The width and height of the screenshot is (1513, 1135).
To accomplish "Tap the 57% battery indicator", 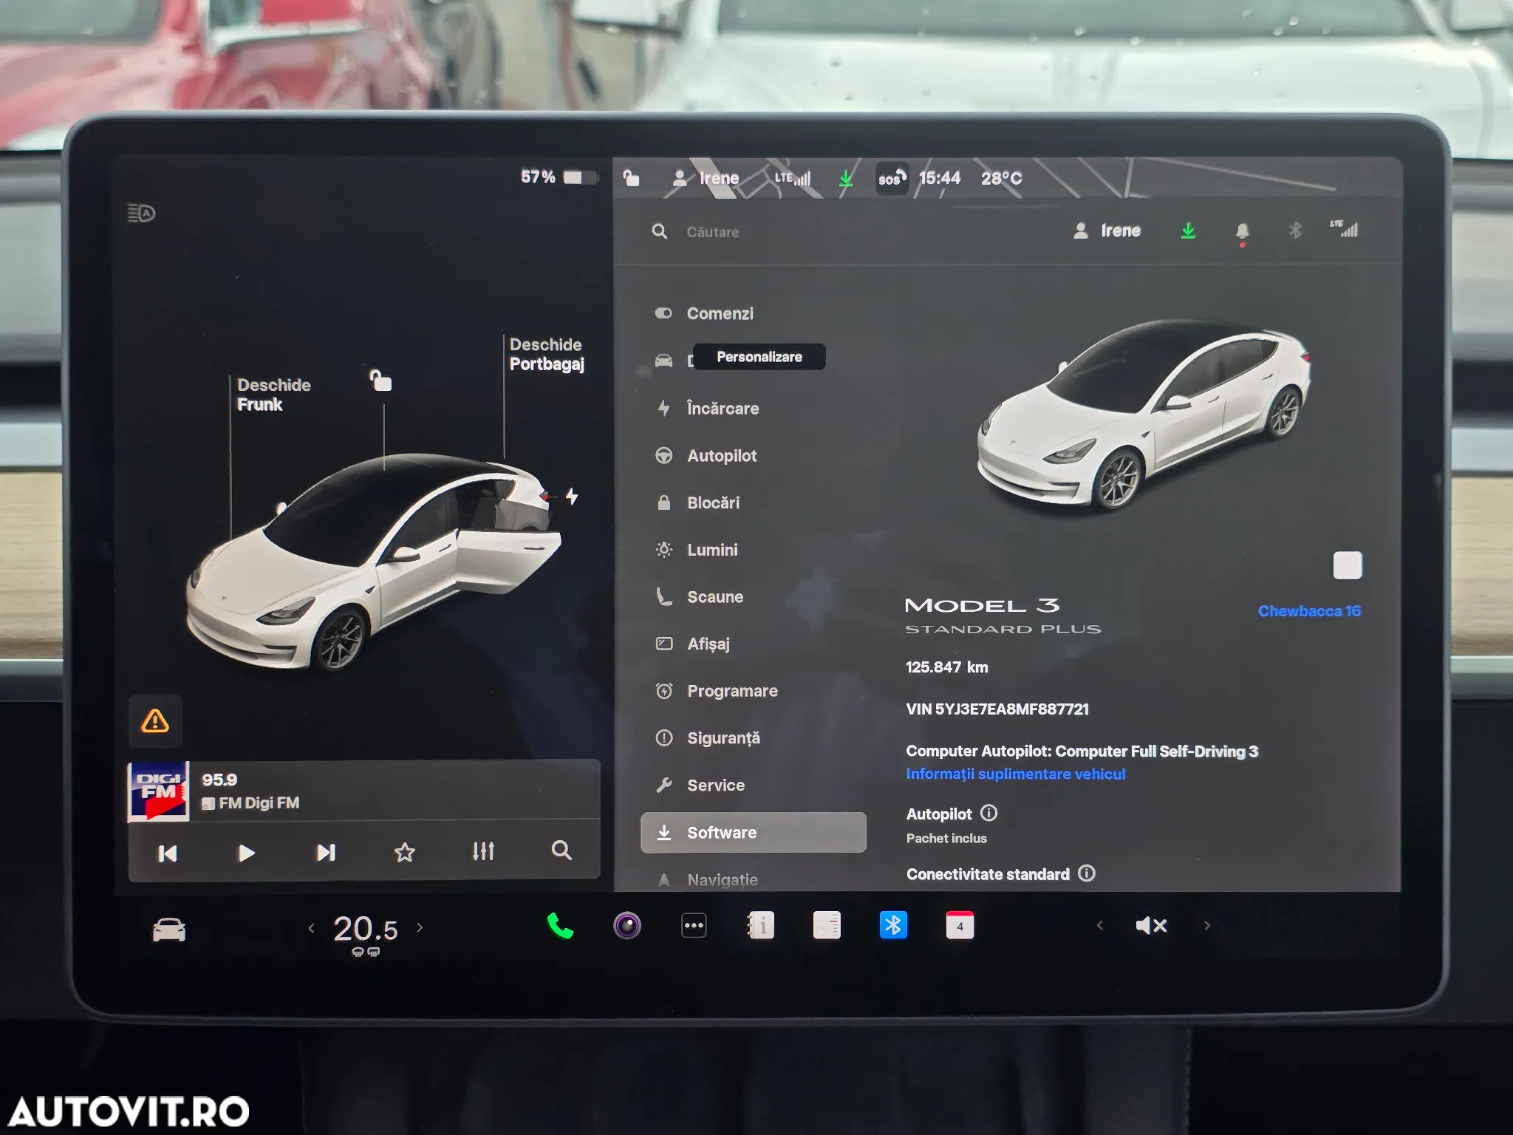I will [x=559, y=177].
